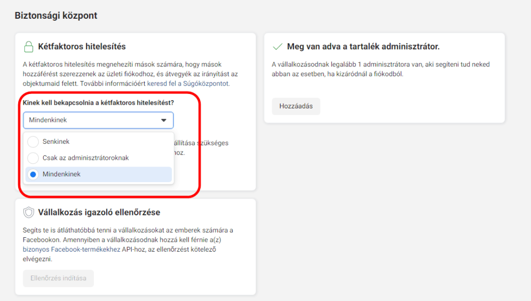Select the checked Mindenkinek radio button

click(x=33, y=174)
